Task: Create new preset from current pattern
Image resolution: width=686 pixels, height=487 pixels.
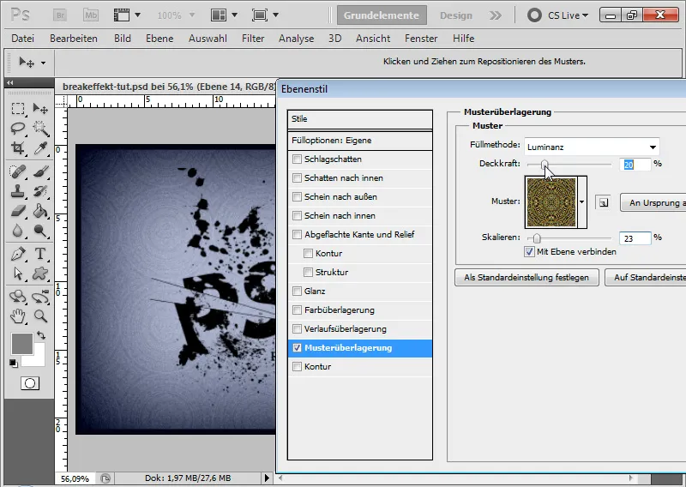Action: coord(604,202)
